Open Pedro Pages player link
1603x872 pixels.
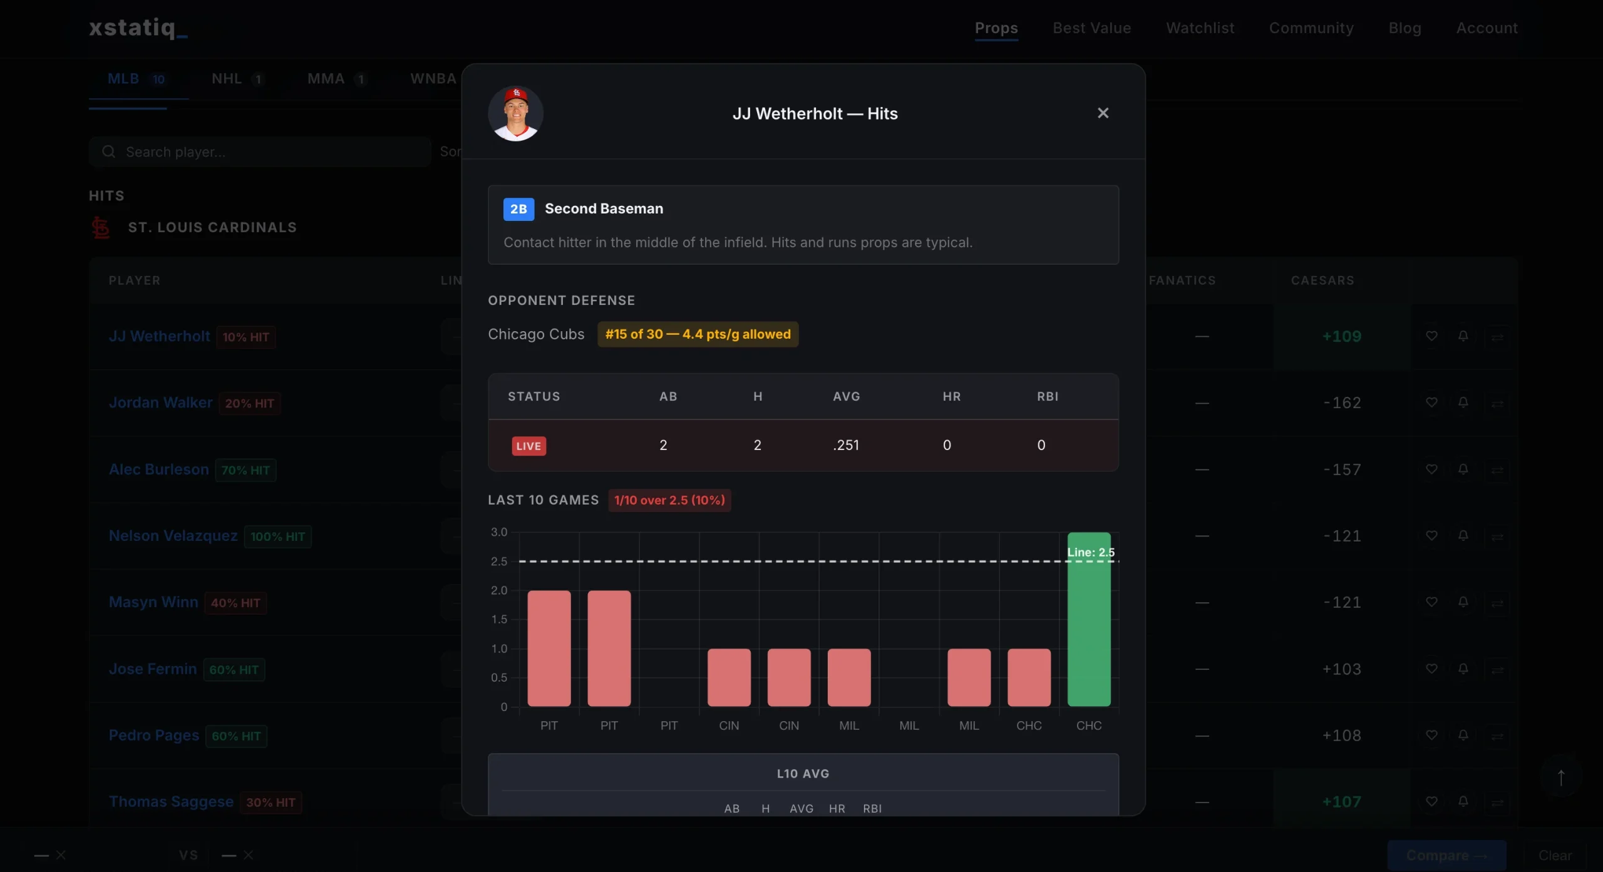(x=154, y=736)
